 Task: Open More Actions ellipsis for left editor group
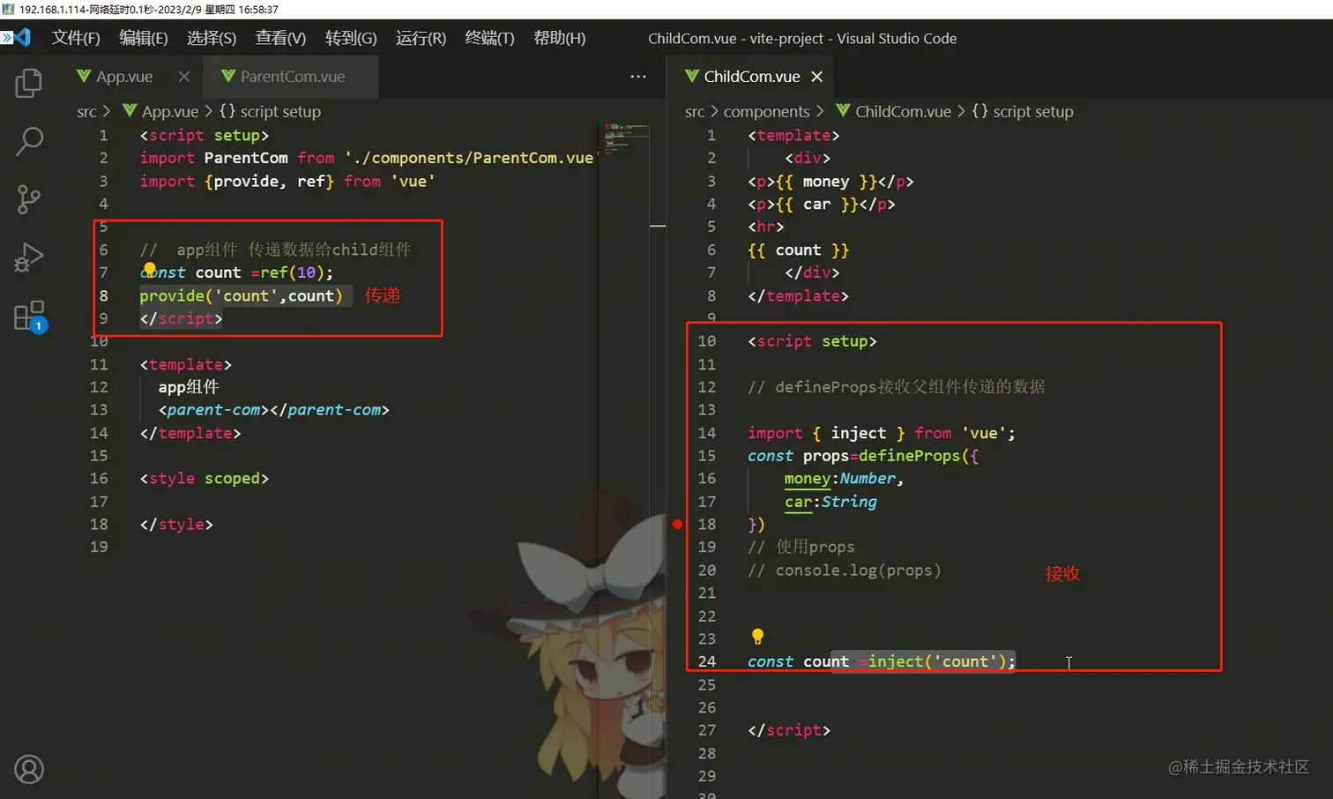coord(638,77)
